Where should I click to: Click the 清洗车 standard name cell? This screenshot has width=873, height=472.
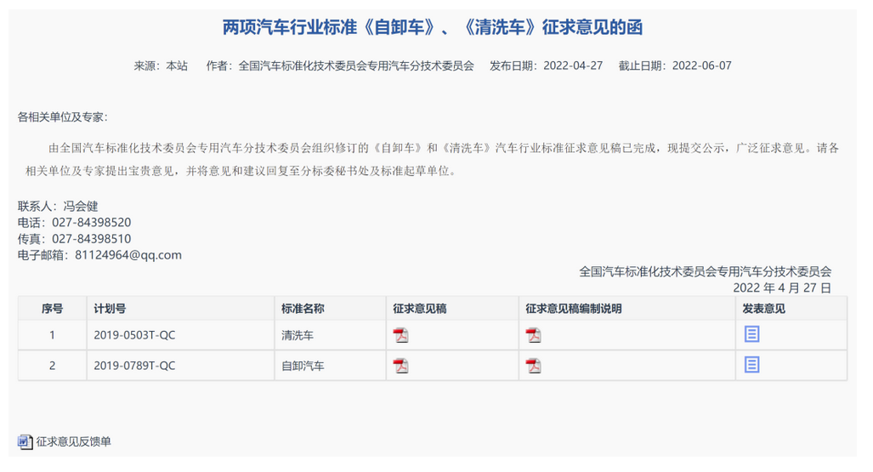[298, 335]
